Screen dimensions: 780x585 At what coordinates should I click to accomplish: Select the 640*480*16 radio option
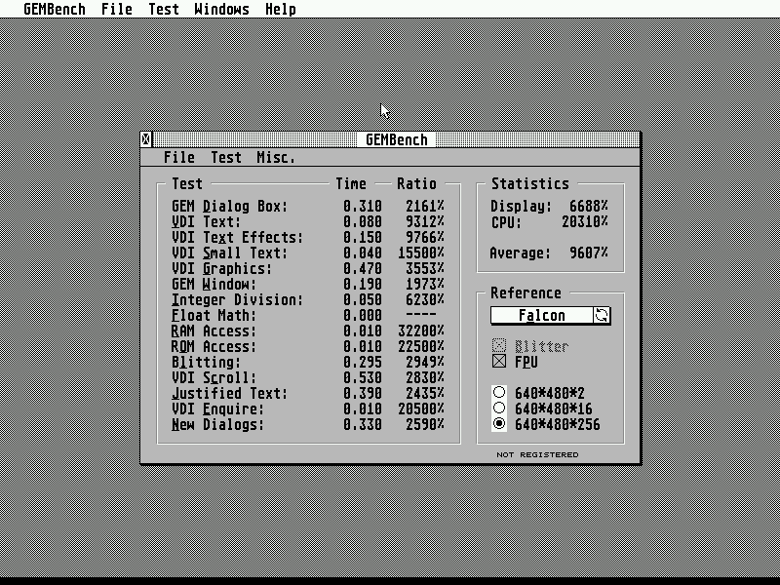point(500,409)
